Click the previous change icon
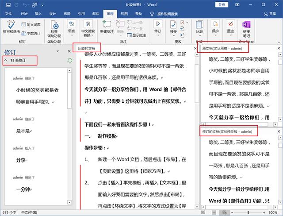 tap(183, 29)
